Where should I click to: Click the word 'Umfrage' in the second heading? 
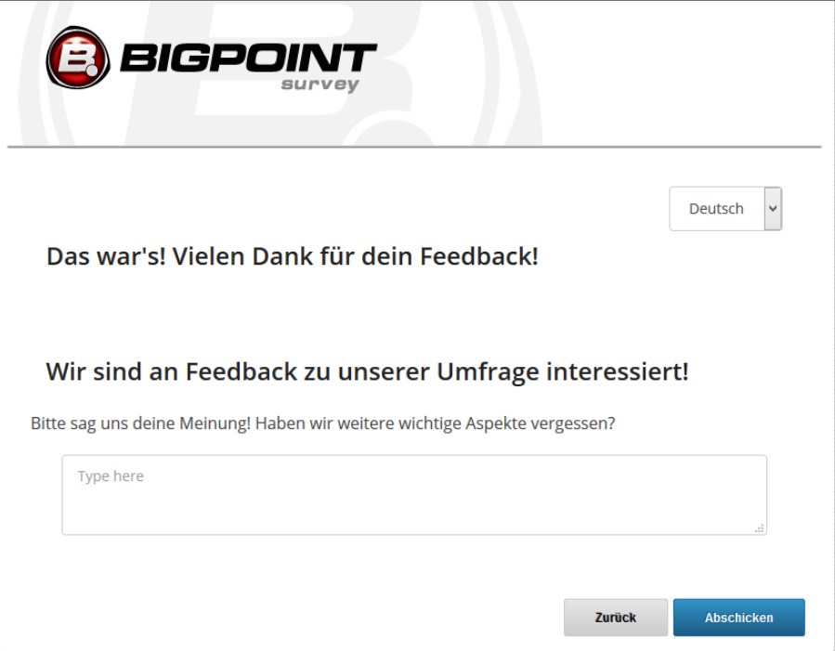pyautogui.click(x=488, y=372)
